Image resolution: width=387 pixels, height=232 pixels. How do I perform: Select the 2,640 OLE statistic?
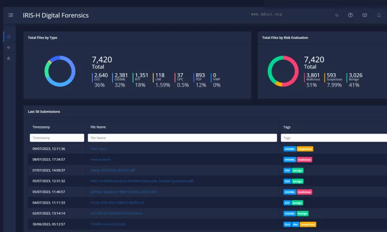click(100, 80)
